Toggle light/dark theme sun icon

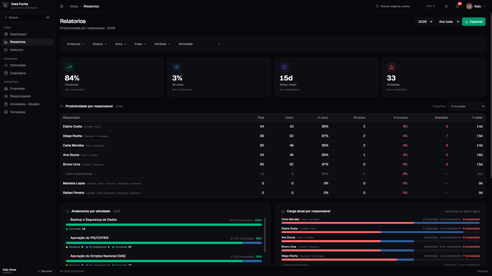tap(446, 6)
